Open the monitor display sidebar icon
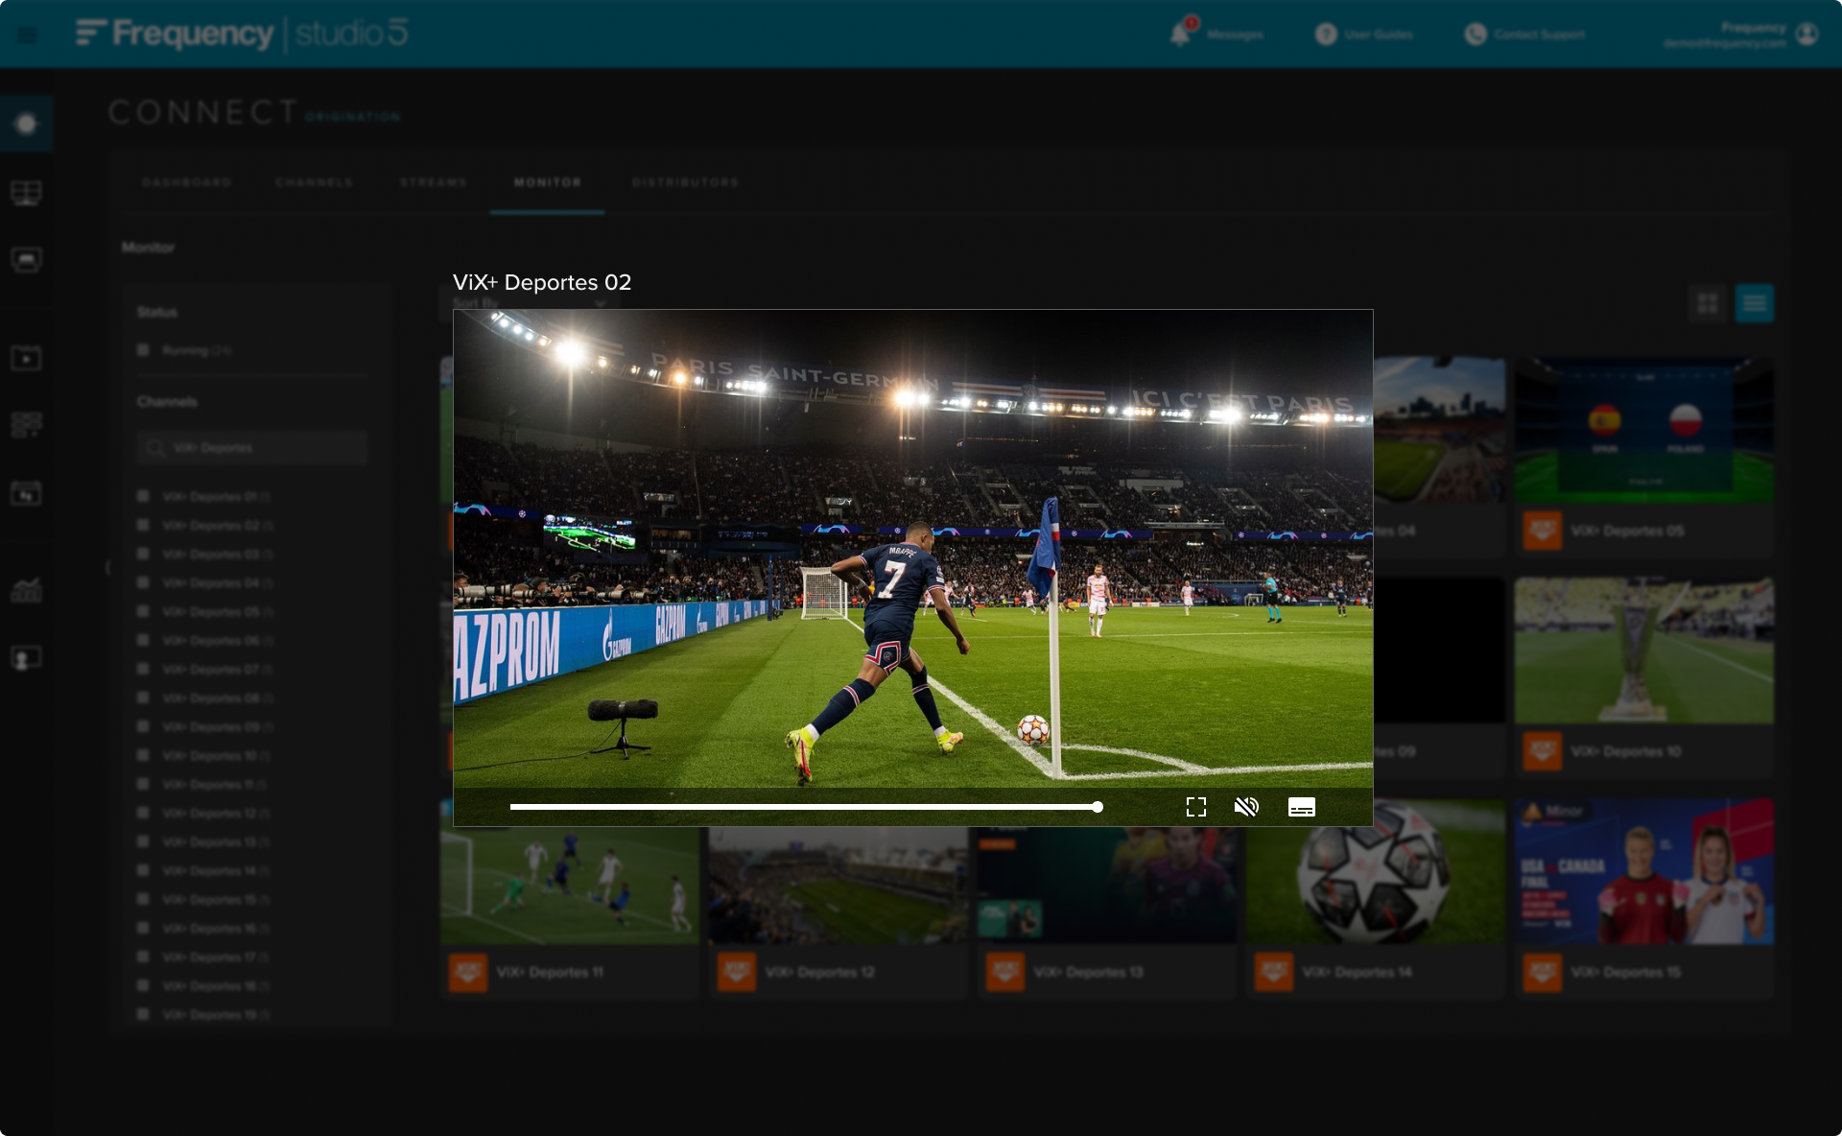The height and width of the screenshot is (1136, 1842). (26, 260)
